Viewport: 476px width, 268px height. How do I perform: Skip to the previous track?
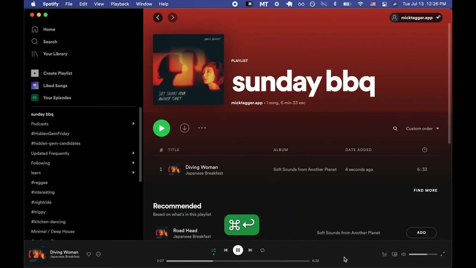click(x=226, y=250)
